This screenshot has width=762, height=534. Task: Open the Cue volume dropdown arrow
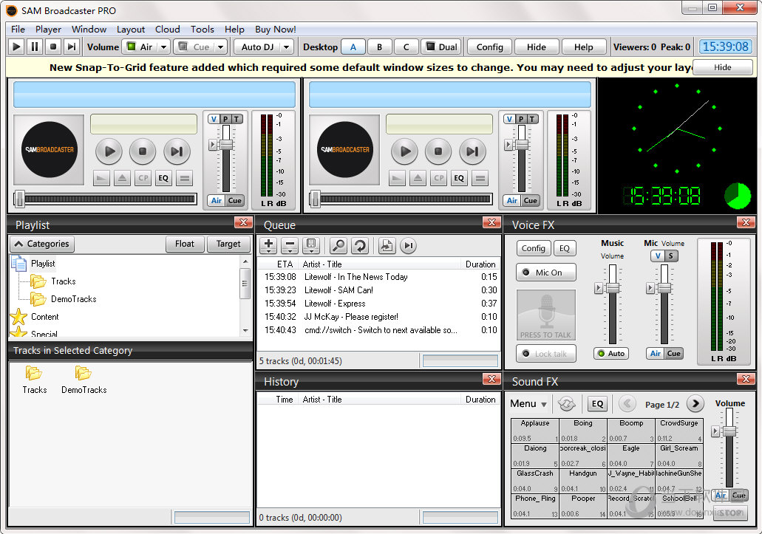click(x=221, y=47)
